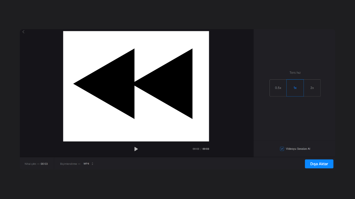Click the back arrow icon
The image size is (355, 199).
click(x=24, y=32)
